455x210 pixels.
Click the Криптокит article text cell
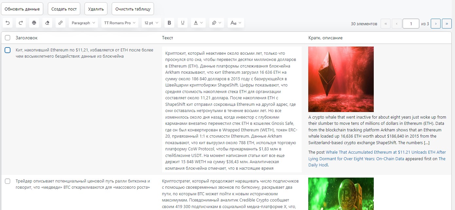coord(232,109)
